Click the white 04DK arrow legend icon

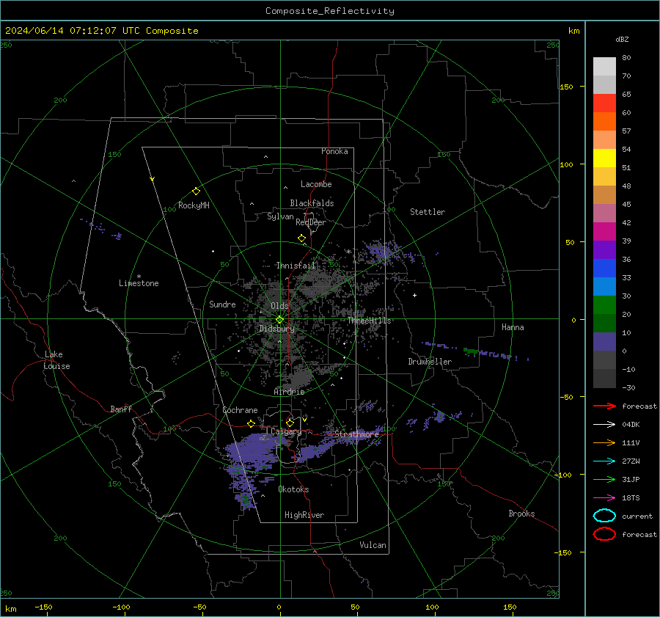(604, 424)
